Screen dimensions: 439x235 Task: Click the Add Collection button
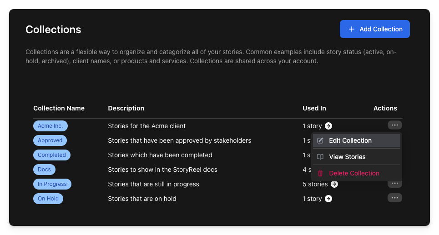374,29
